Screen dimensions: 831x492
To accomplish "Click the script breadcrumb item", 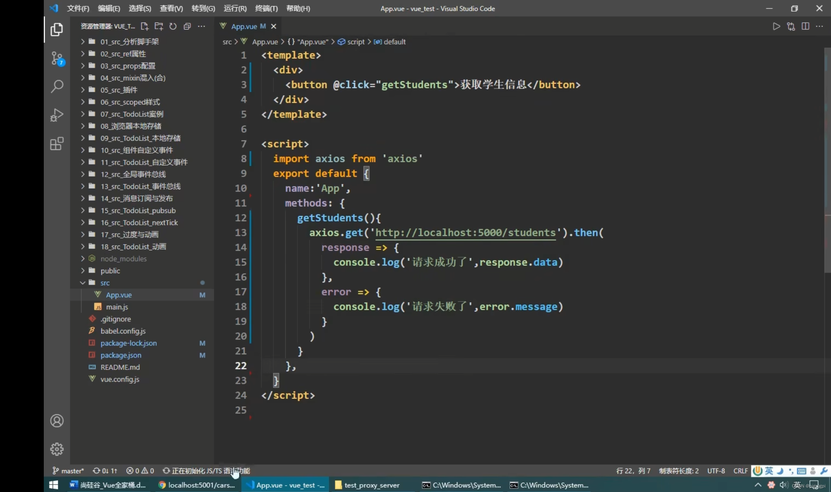I will [351, 42].
